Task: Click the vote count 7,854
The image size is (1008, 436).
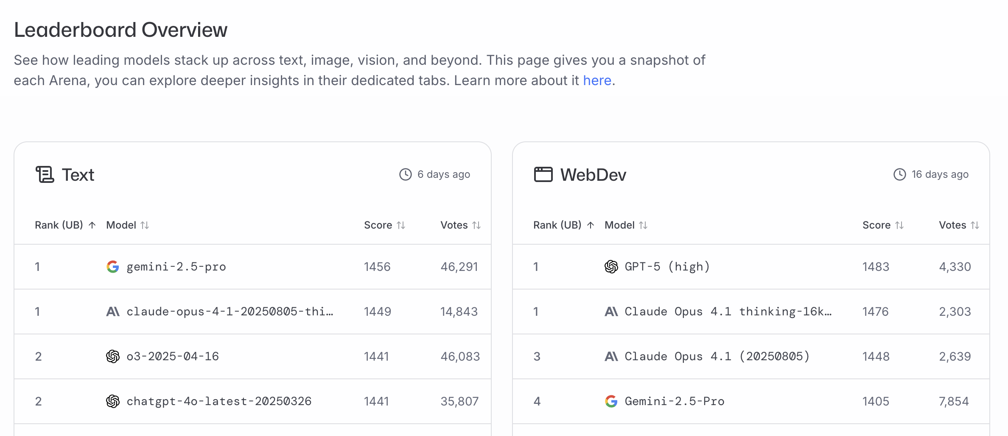Action: coord(954,401)
